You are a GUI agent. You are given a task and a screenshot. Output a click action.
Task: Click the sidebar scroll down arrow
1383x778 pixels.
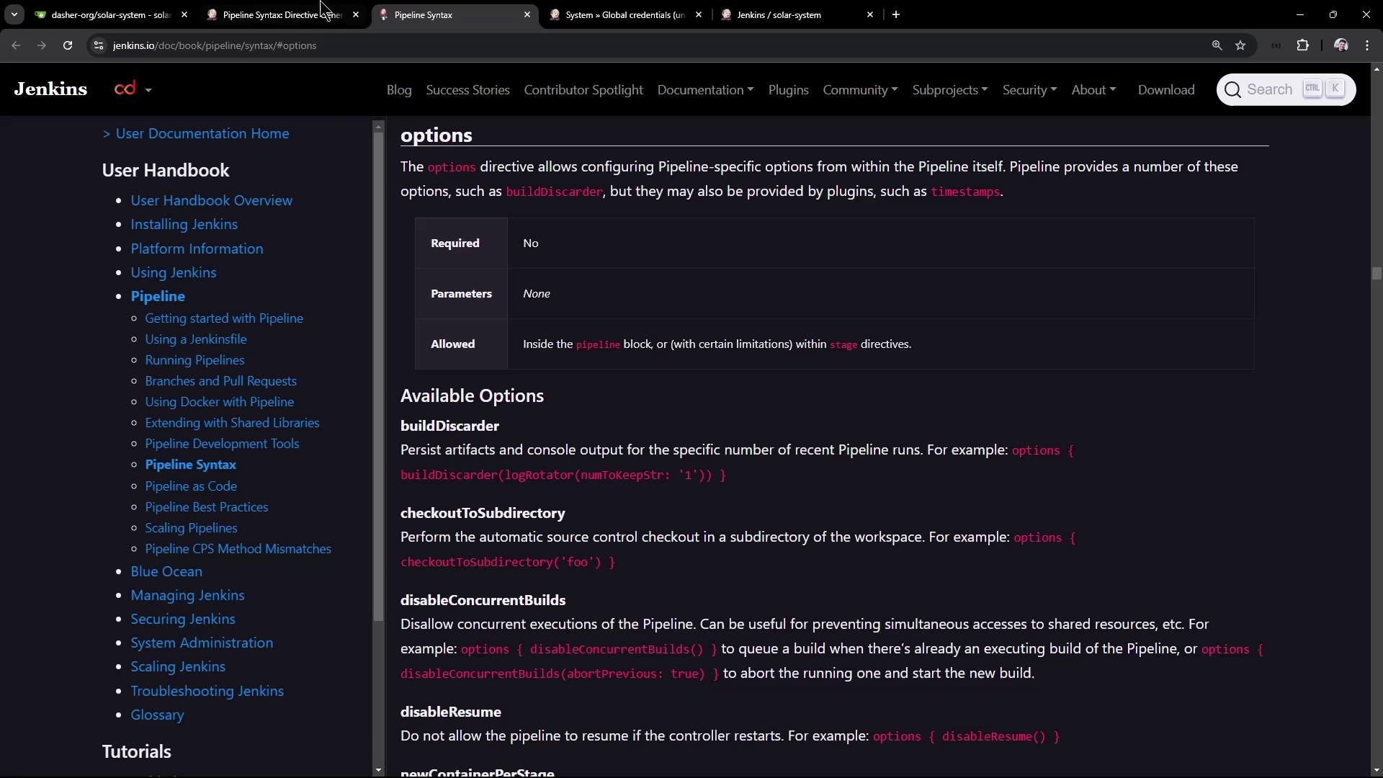click(x=378, y=770)
